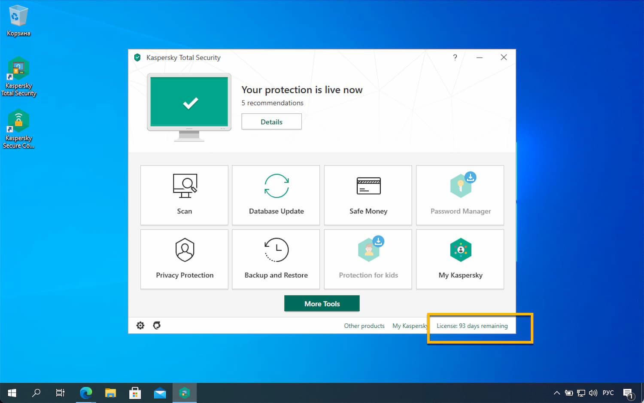Open the My Kaspersky hexagon tile
The width and height of the screenshot is (644, 403).
(460, 259)
